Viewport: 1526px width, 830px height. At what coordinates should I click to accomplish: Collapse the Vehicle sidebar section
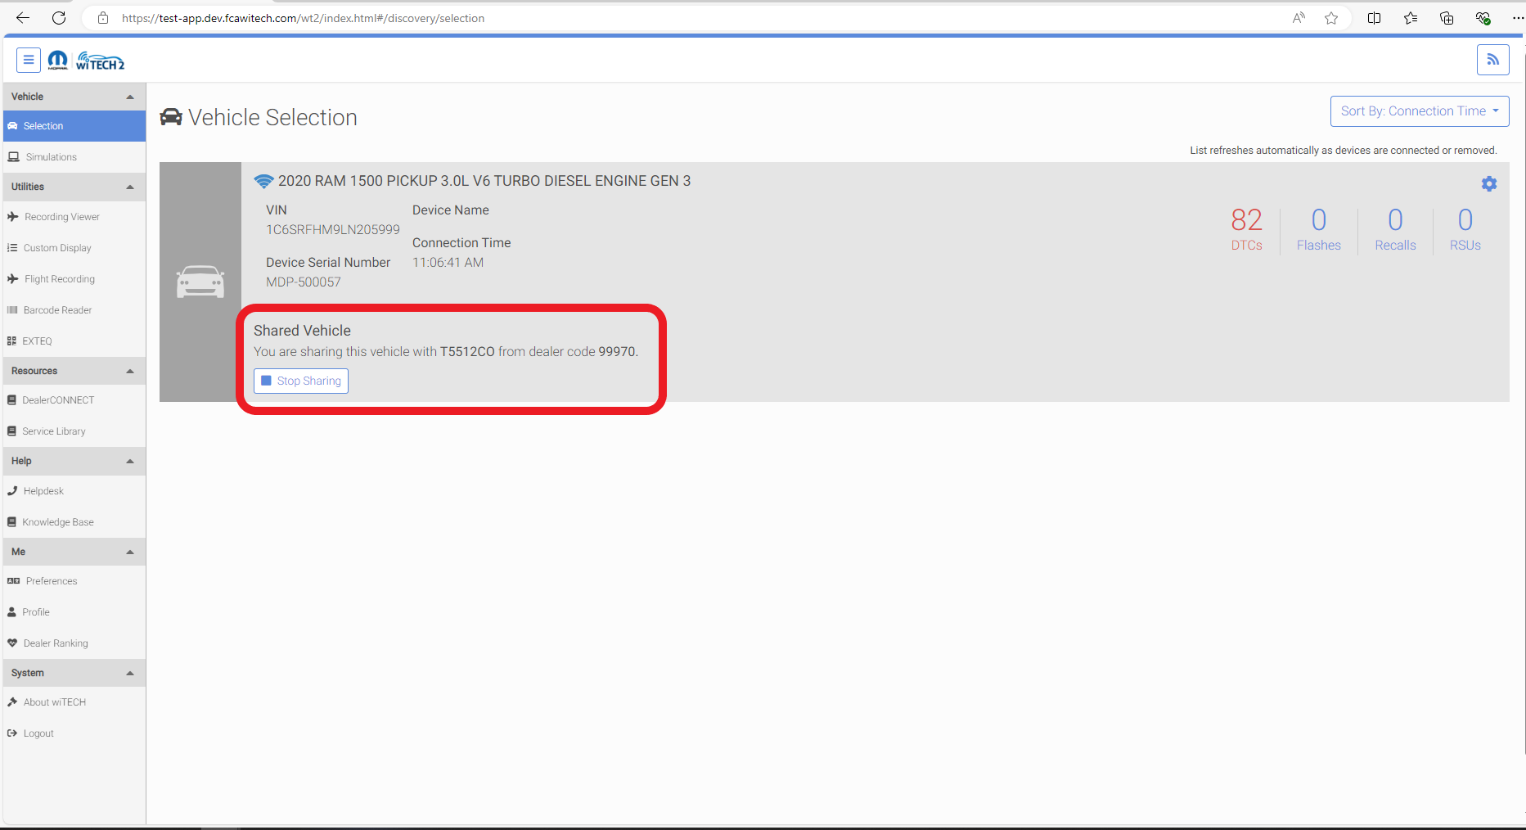pos(74,97)
